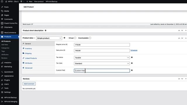Open the site home icon WPSH - Site A

6,1
